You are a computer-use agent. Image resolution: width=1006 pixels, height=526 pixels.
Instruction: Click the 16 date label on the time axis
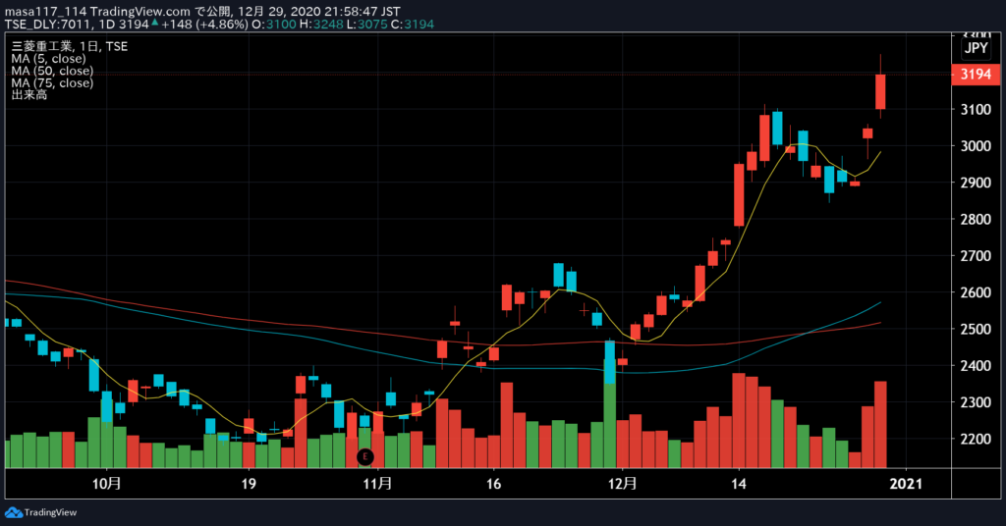[x=493, y=483]
